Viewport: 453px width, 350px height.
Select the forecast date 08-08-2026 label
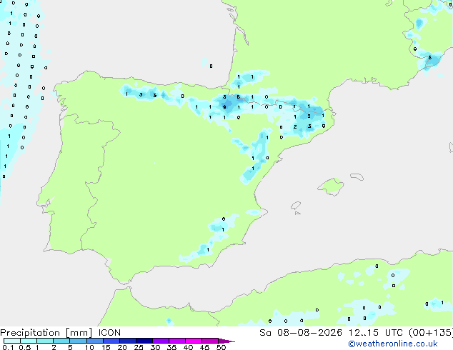point(309,333)
